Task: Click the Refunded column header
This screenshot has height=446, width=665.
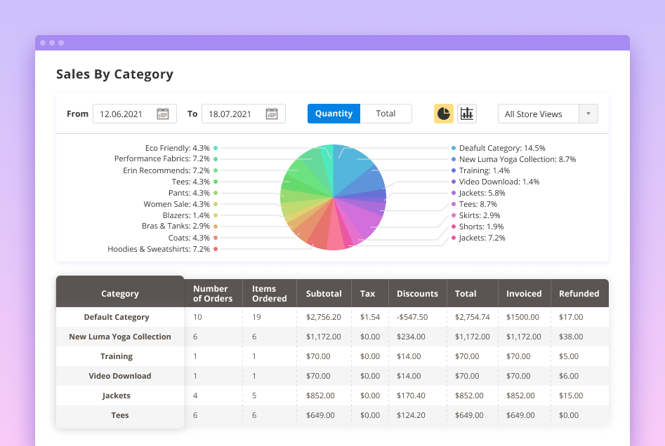Action: pyautogui.click(x=579, y=294)
